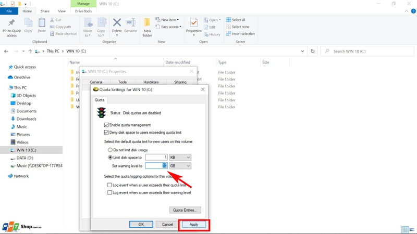This screenshot has width=417, height=234.
Task: Refresh the WIN 10 (C:) folder view
Action: tap(312, 51)
